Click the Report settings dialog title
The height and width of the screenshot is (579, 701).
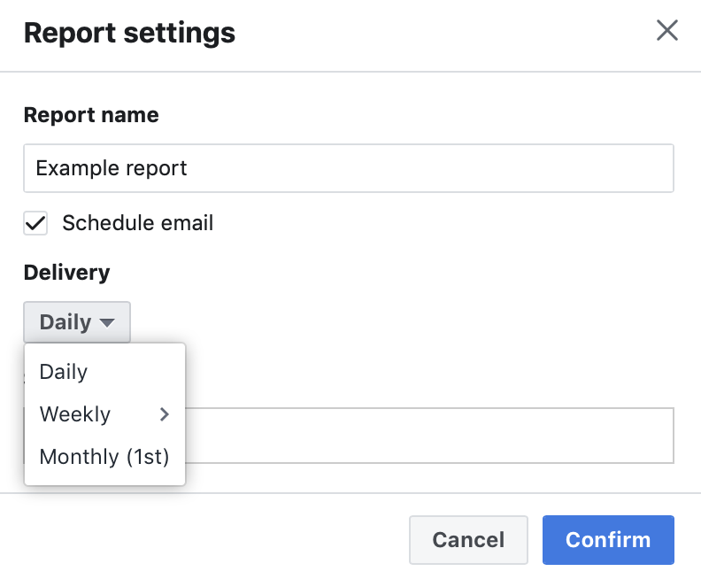coord(129,33)
